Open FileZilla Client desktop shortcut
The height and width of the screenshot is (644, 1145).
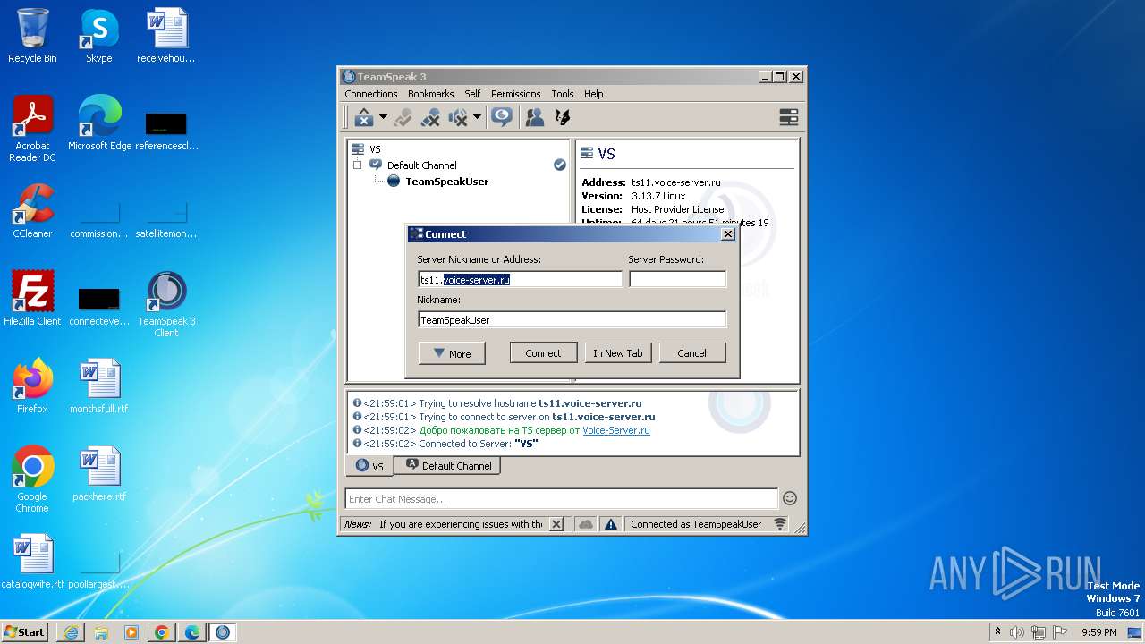[32, 299]
